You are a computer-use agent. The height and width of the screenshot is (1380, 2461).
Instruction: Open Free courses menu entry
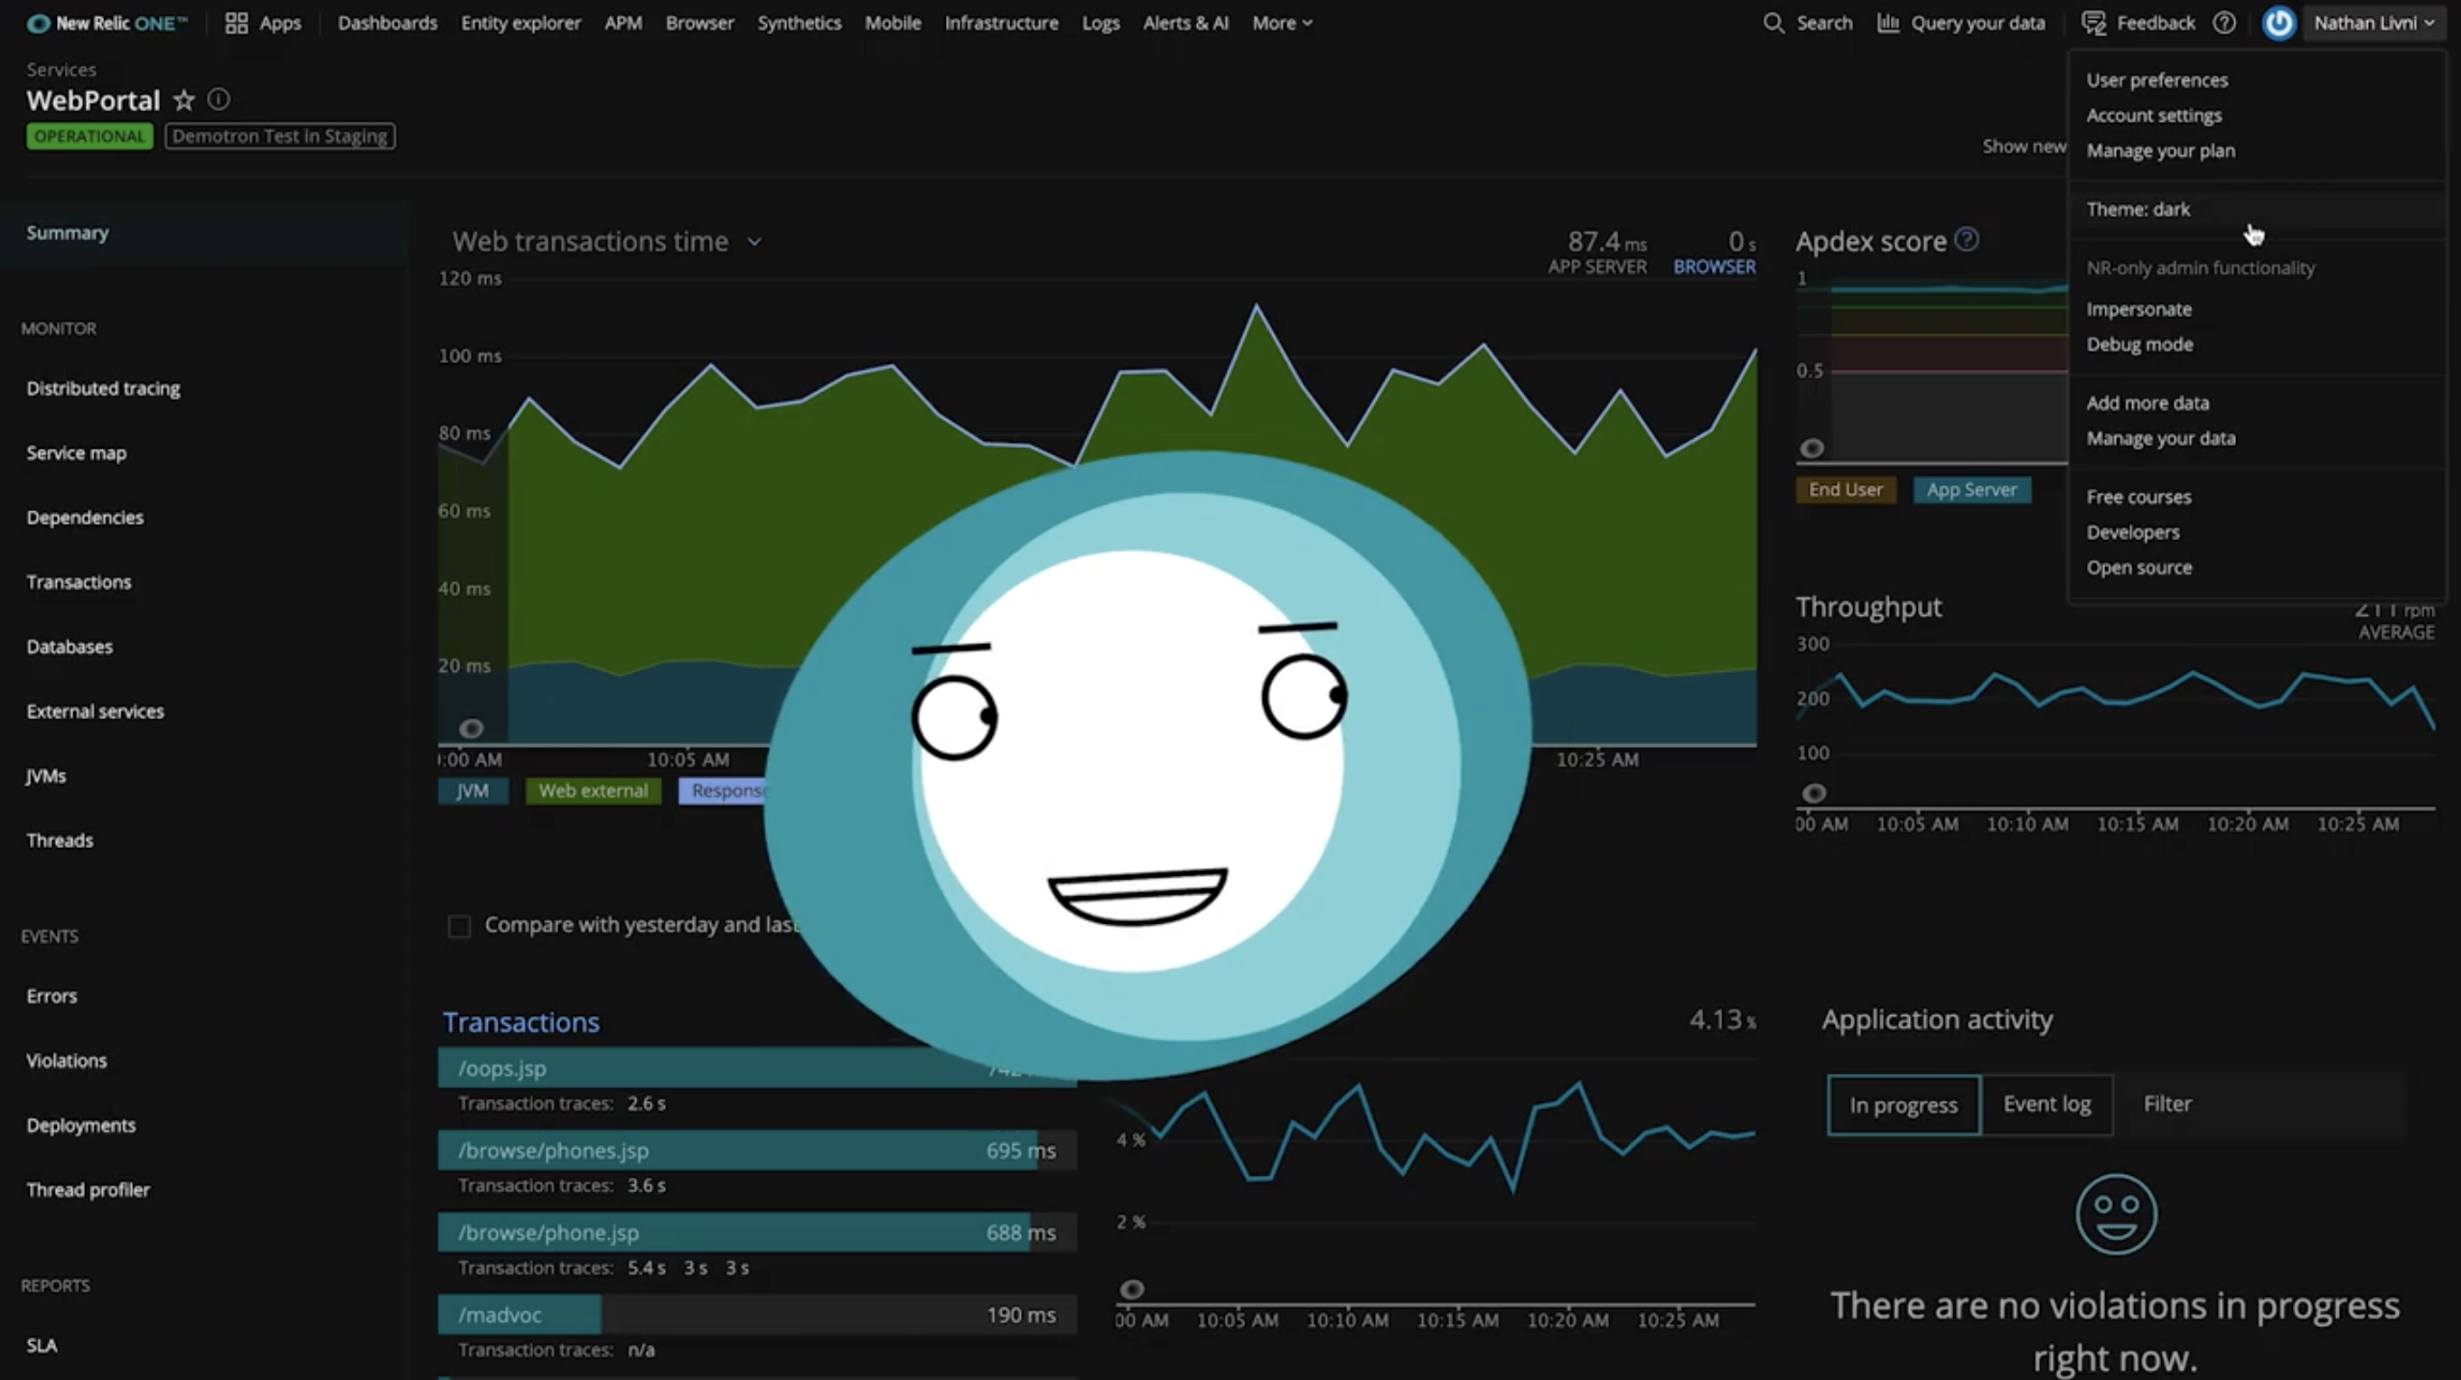pyautogui.click(x=2138, y=498)
